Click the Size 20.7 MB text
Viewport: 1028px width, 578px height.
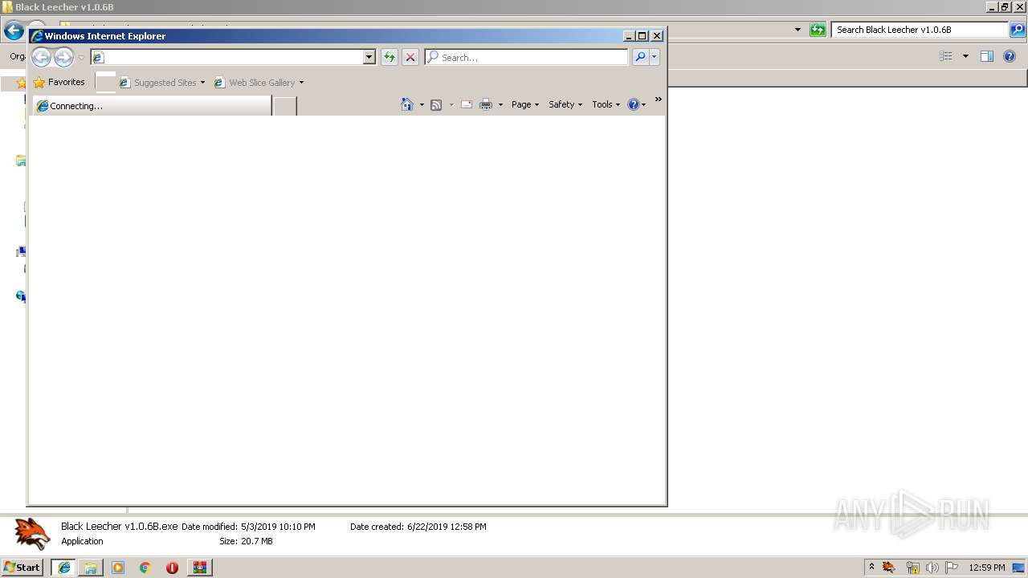coord(246,541)
